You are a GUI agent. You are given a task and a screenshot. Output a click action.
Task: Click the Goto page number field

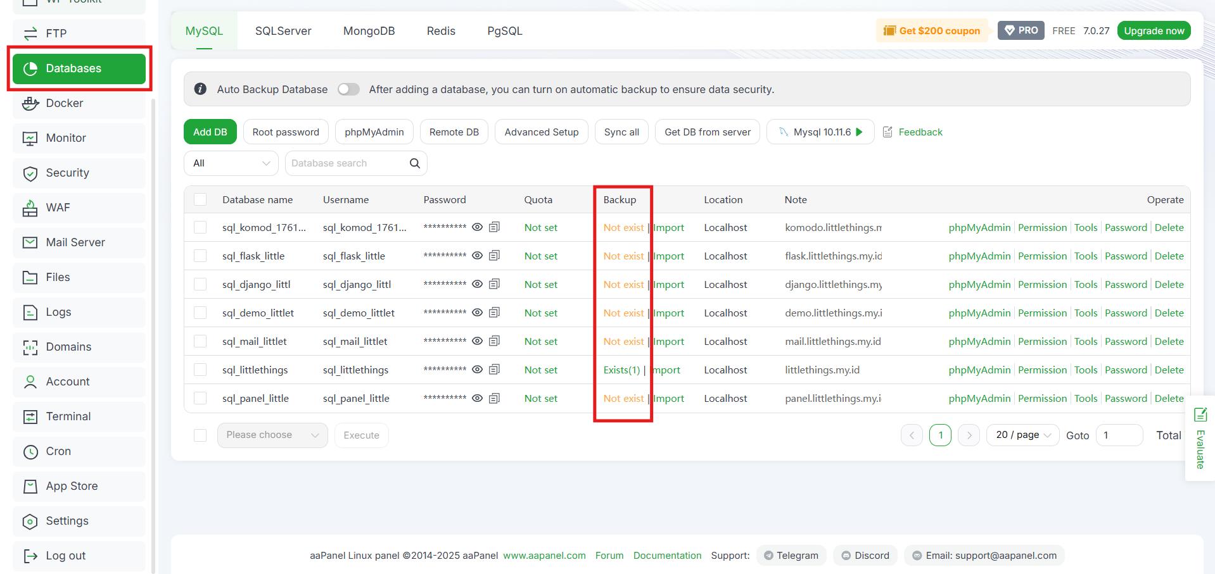tap(1119, 435)
